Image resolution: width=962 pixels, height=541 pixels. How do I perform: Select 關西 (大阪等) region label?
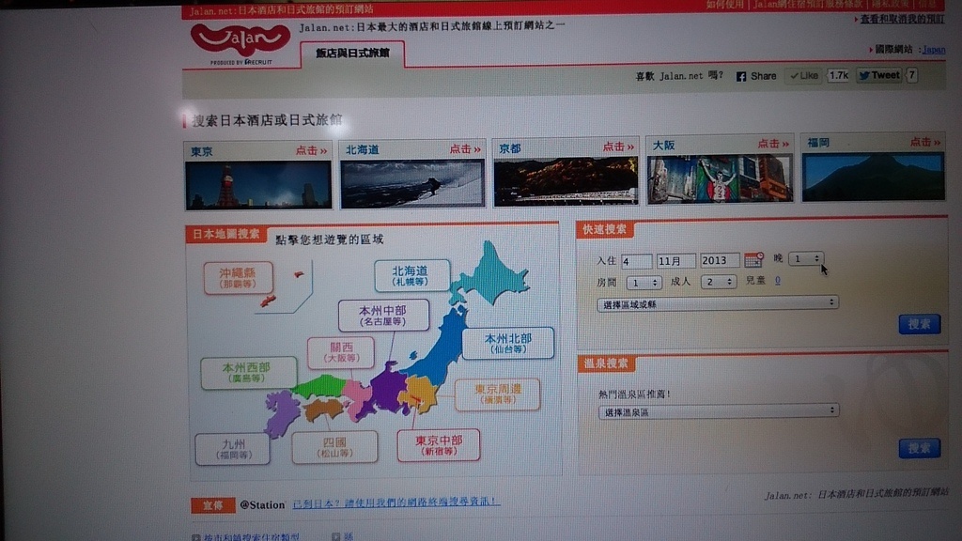pyautogui.click(x=340, y=353)
